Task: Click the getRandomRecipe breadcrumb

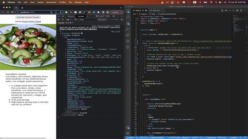Action: (x=167, y=14)
